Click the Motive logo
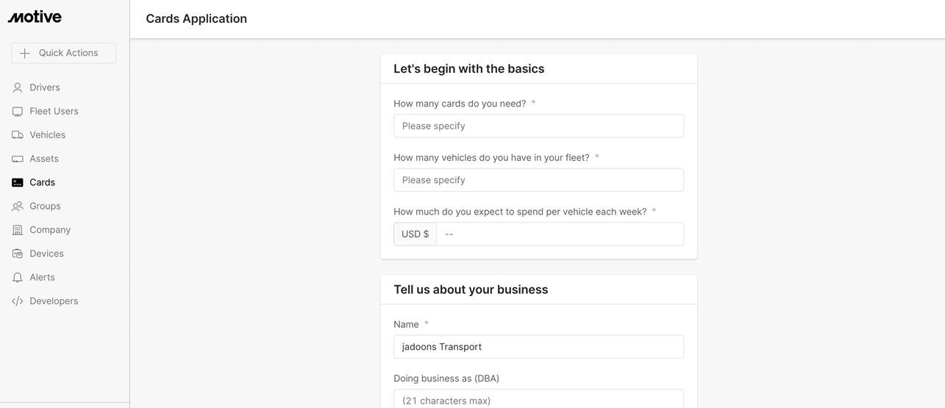The width and height of the screenshot is (945, 408). point(35,17)
